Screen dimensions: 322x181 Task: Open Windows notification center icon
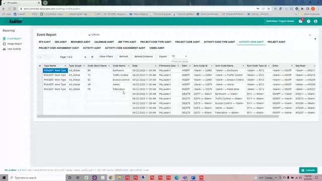(x=316, y=177)
